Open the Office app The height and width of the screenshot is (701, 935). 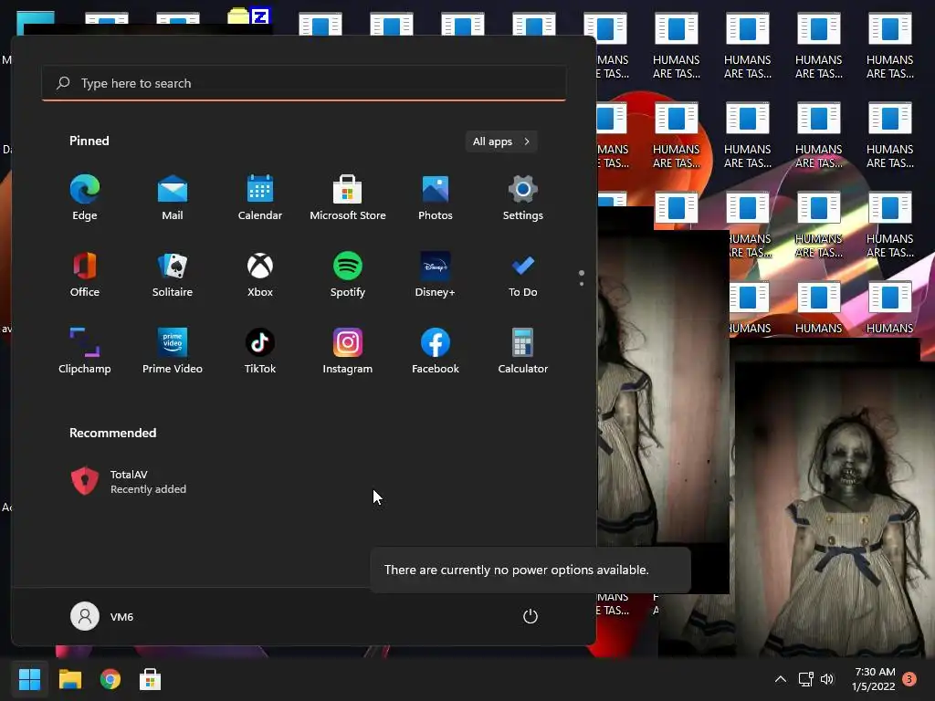pos(85,275)
